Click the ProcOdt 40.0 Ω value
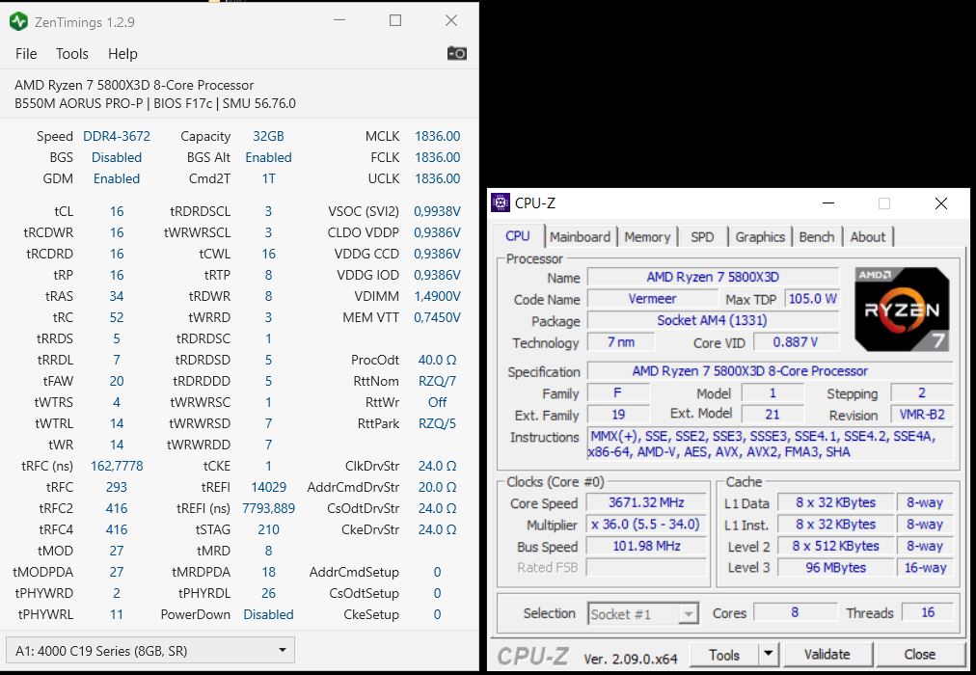Viewport: 976px width, 675px height. click(x=437, y=360)
